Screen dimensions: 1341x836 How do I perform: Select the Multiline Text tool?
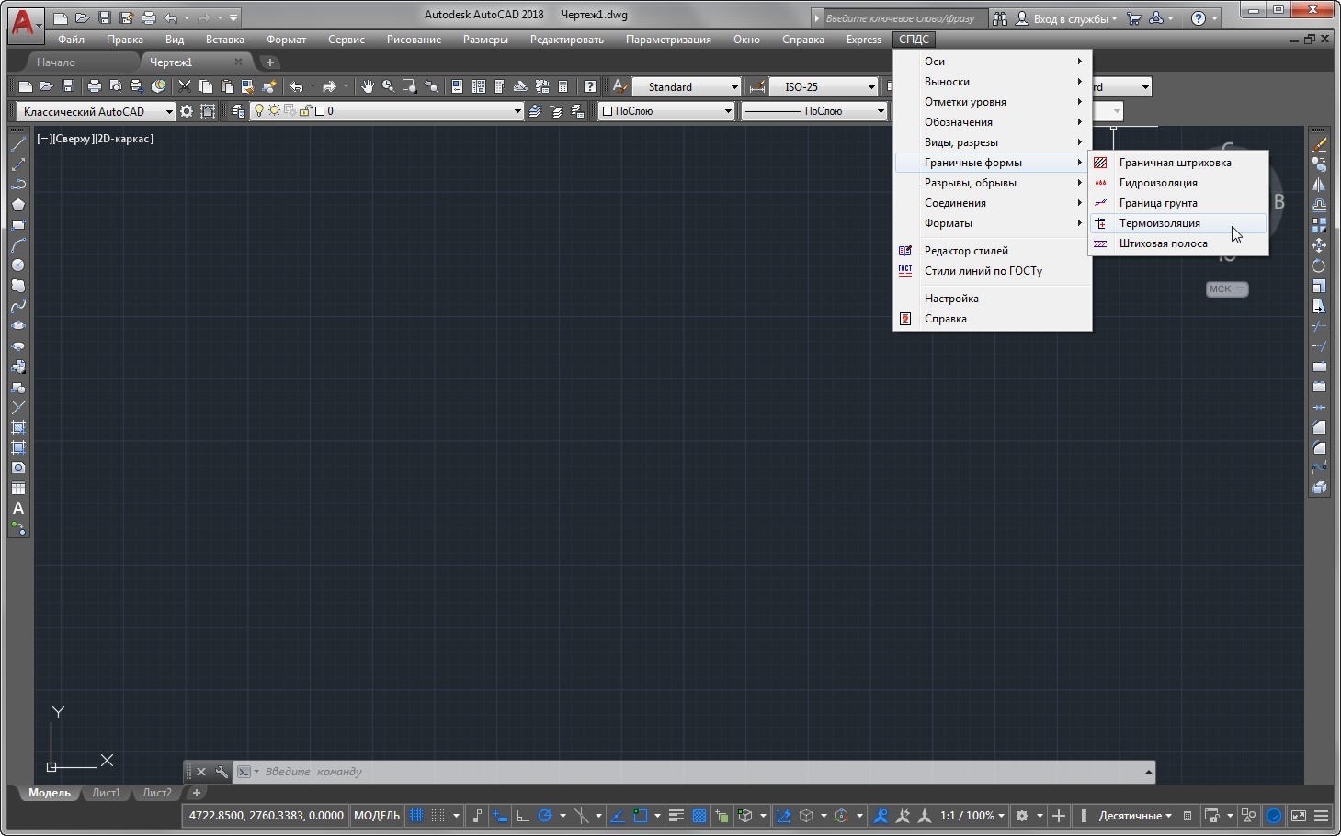click(17, 508)
